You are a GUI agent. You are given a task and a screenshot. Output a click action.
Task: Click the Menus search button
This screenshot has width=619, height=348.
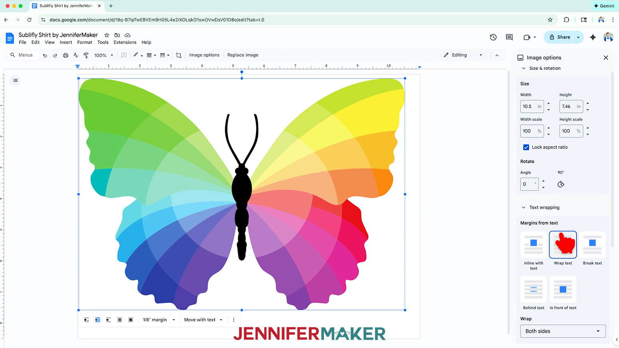pyautogui.click(x=22, y=55)
